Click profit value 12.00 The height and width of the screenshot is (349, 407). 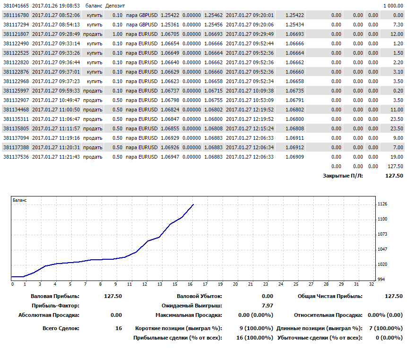click(x=397, y=34)
